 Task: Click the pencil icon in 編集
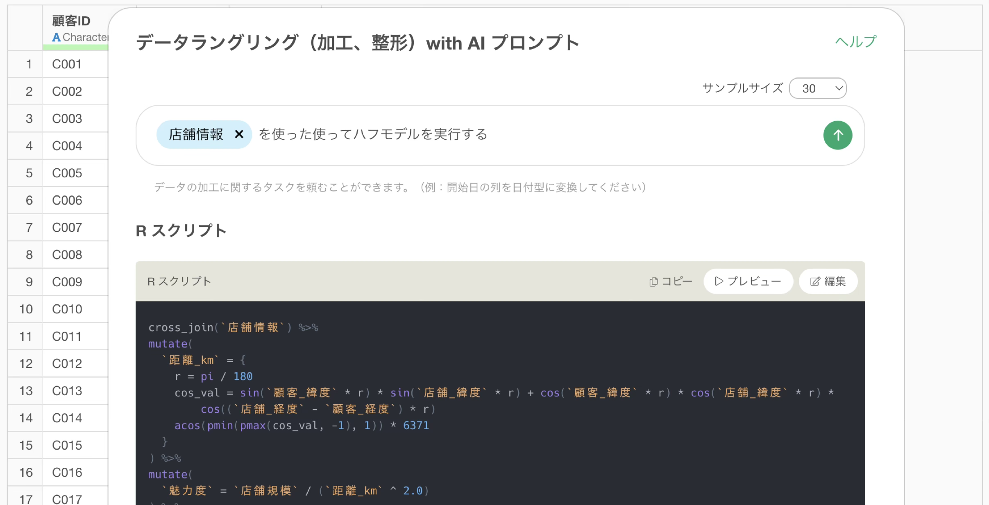coord(815,281)
